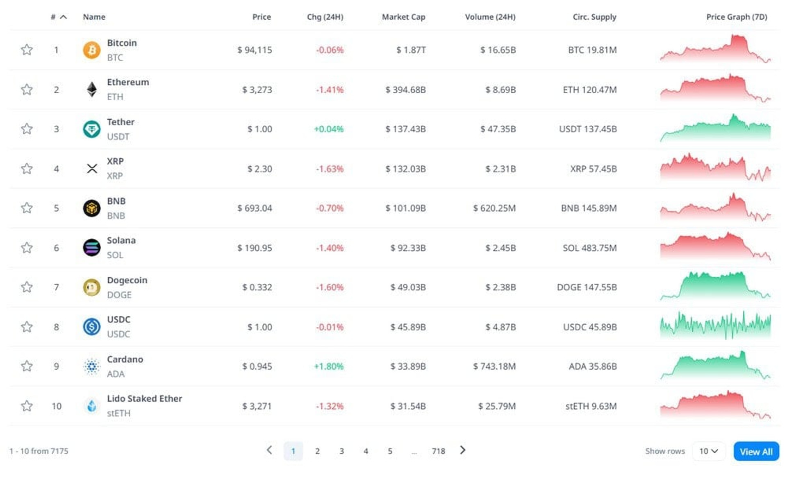Sort the table by Price column
Screen dimensions: 787x477
pyautogui.click(x=262, y=17)
